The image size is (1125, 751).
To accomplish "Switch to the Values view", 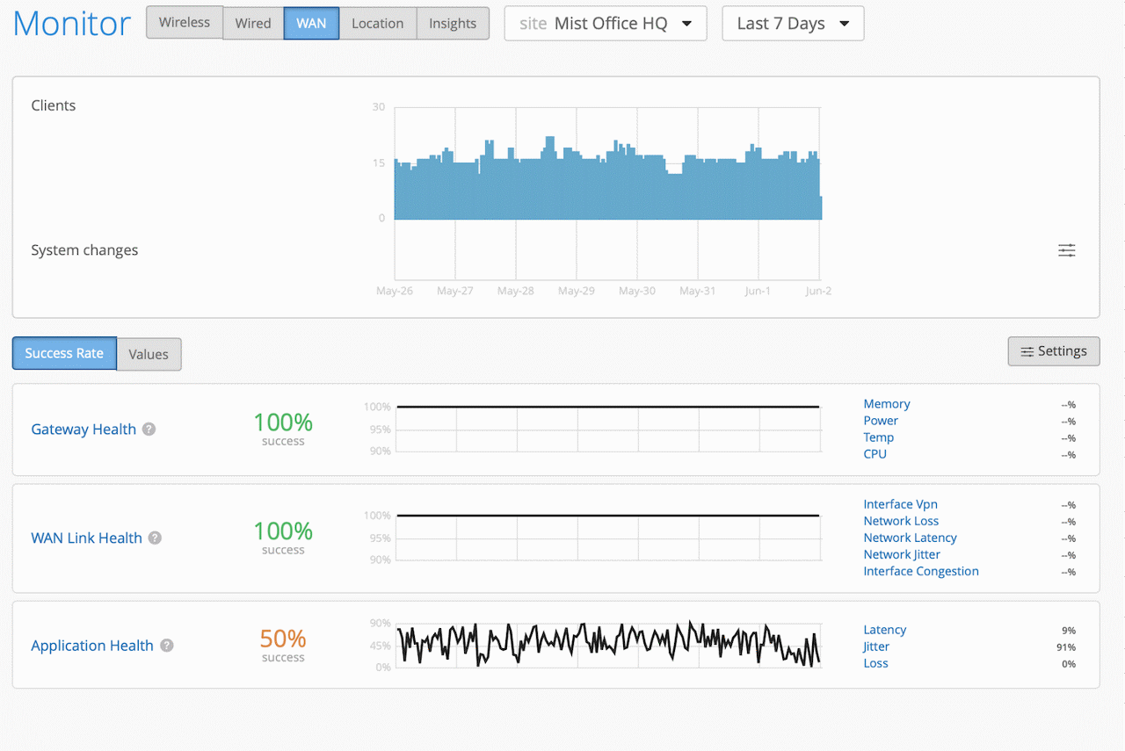I will coord(148,354).
